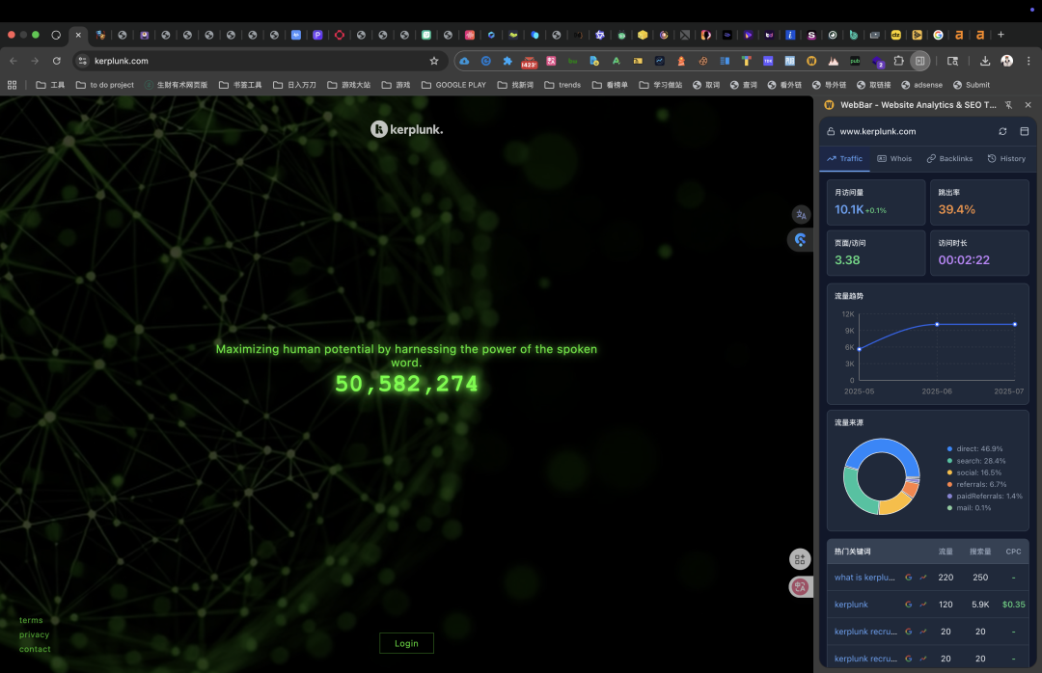View site information icon in address bar
Image resolution: width=1042 pixels, height=673 pixels.
click(x=82, y=61)
